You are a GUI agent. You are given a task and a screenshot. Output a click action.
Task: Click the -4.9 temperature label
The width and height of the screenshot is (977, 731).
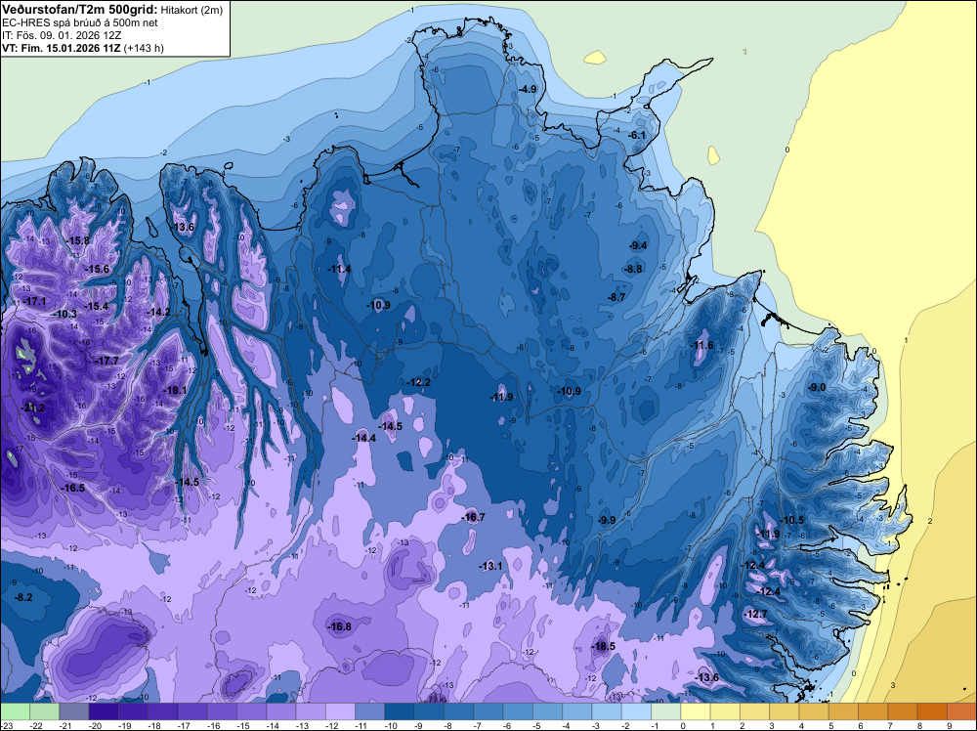[x=528, y=89]
